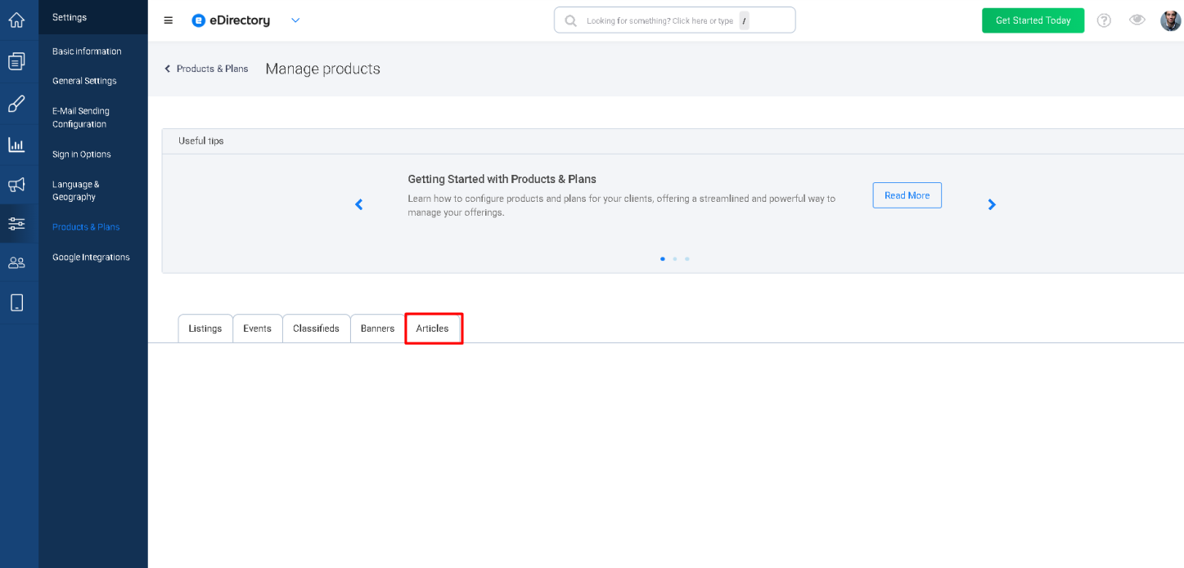Click the help question mark icon
1184x568 pixels.
pos(1104,20)
